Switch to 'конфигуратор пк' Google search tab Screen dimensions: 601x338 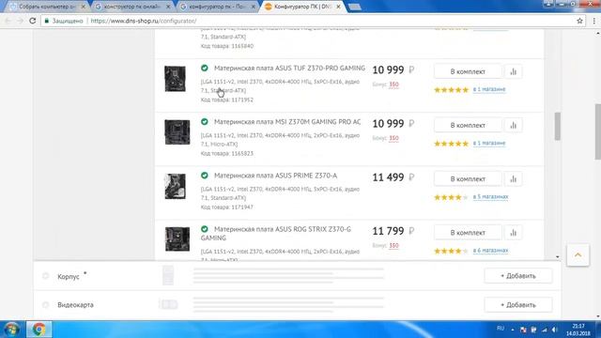coord(218,7)
